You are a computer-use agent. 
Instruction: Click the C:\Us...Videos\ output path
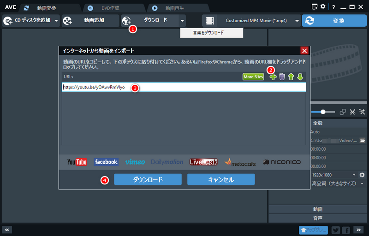[334, 141]
